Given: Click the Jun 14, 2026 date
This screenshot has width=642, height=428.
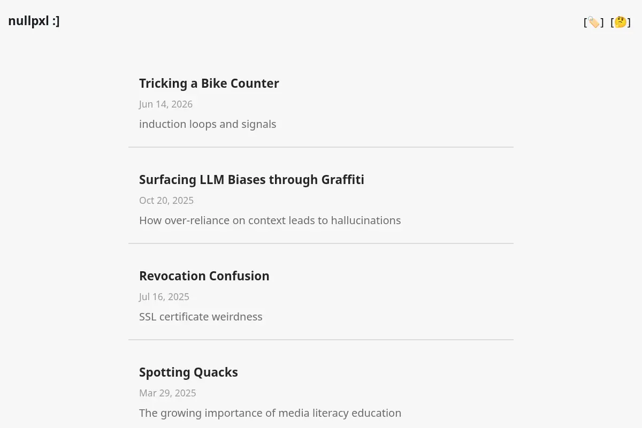Looking at the screenshot, I should click(166, 104).
